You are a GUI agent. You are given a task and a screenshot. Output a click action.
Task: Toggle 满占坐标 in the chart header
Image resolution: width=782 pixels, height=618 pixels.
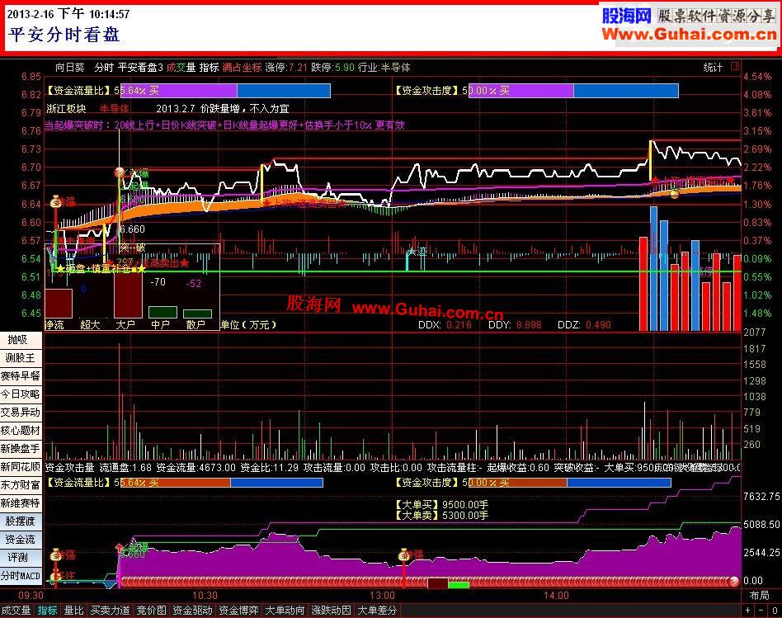tap(242, 68)
